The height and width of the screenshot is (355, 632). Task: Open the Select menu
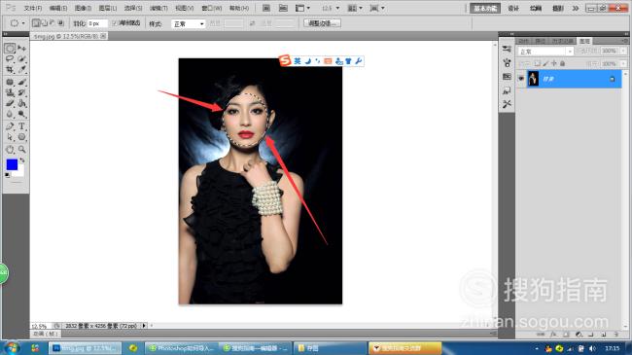click(133, 8)
